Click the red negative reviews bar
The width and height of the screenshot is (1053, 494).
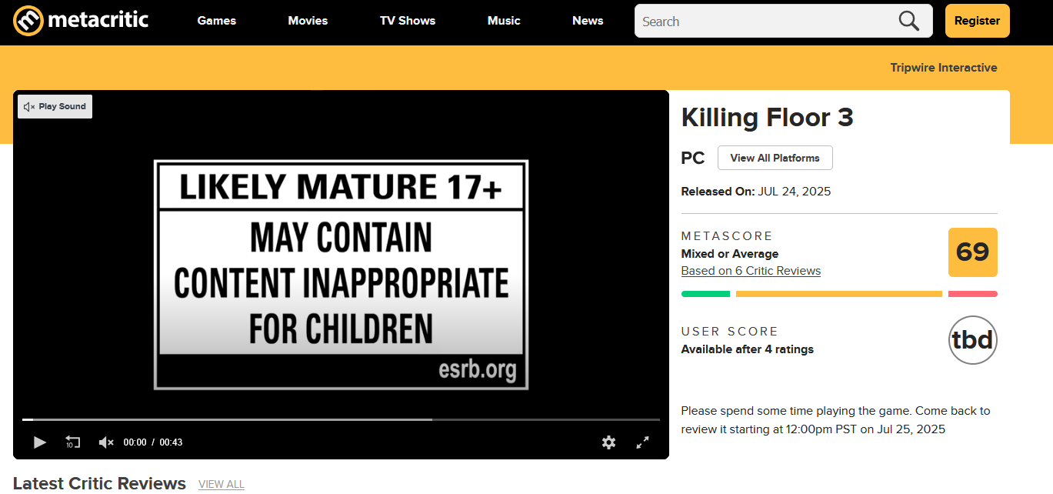(972, 294)
